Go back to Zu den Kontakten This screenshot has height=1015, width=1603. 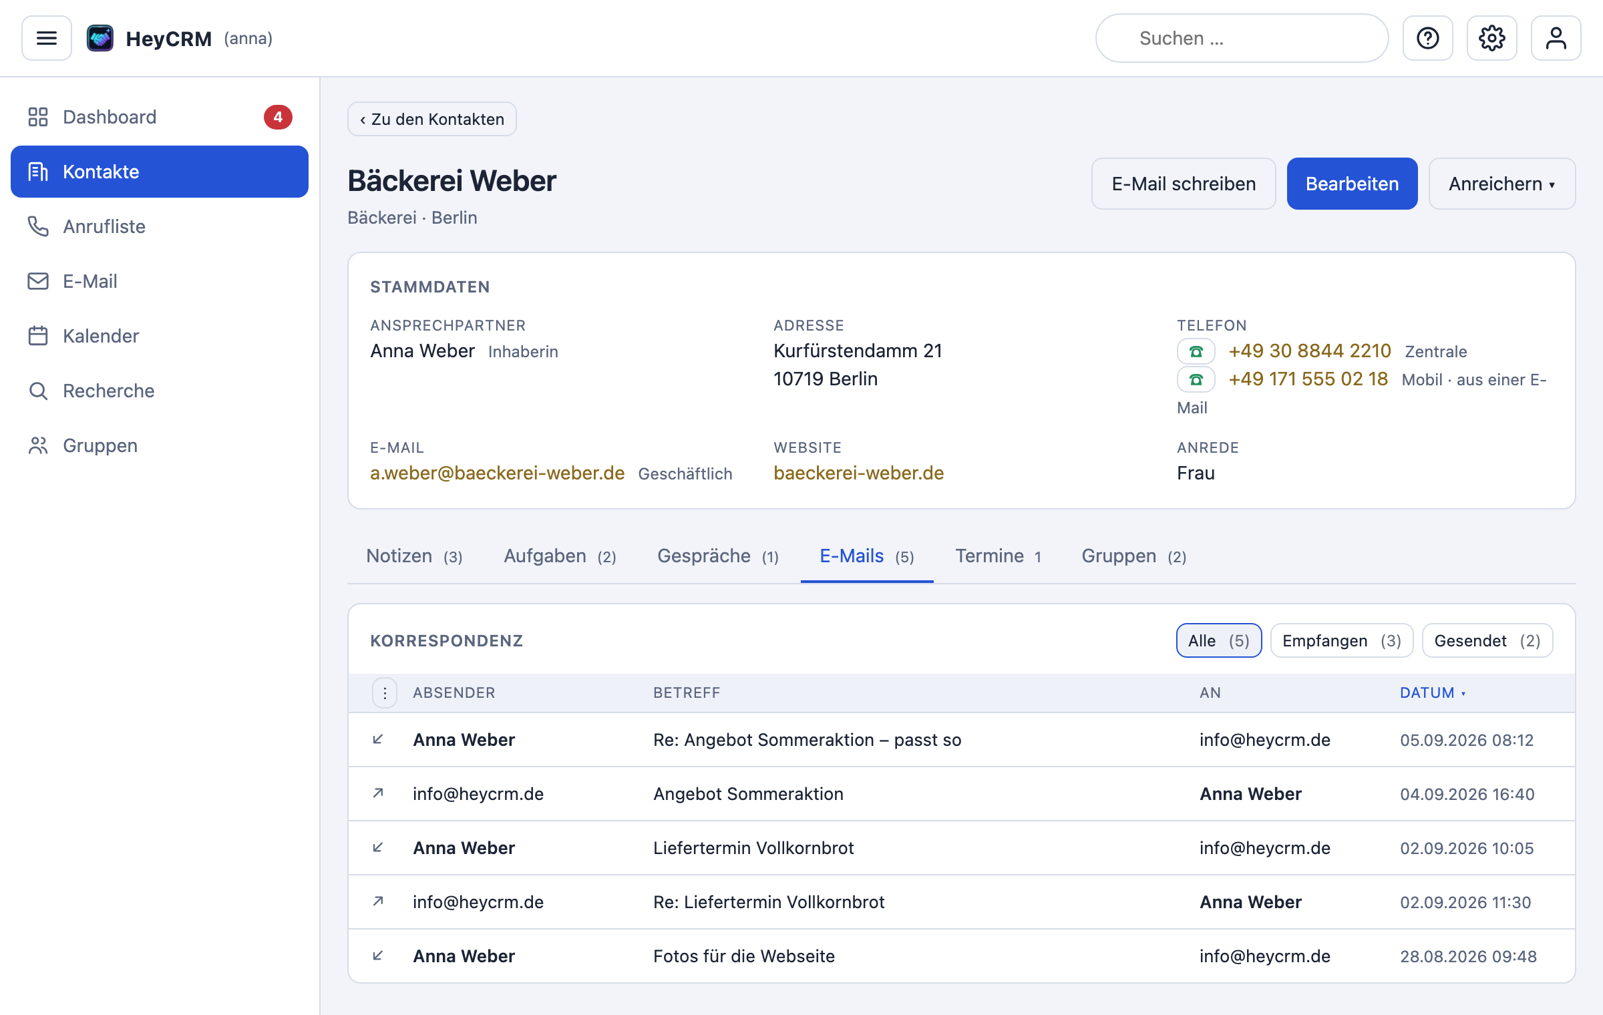tap(432, 119)
